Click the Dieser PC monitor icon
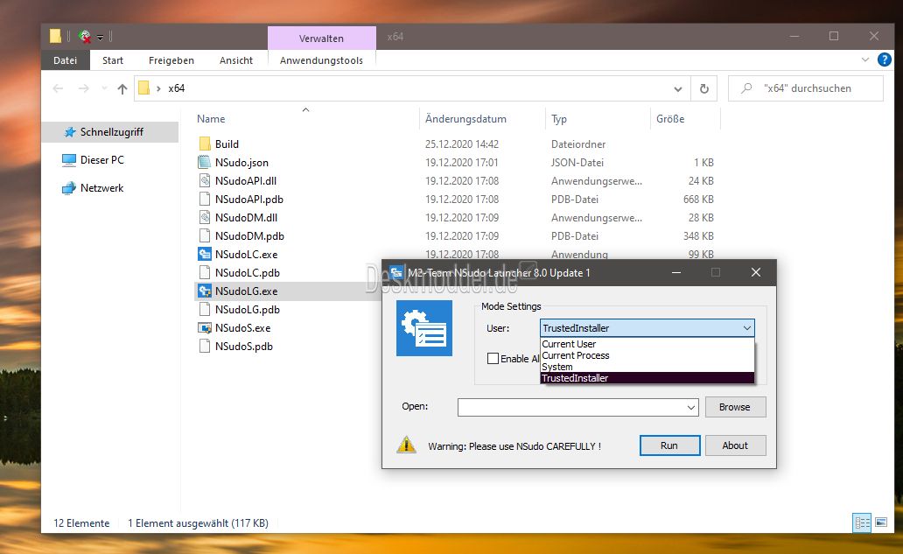903x554 pixels. click(x=69, y=159)
